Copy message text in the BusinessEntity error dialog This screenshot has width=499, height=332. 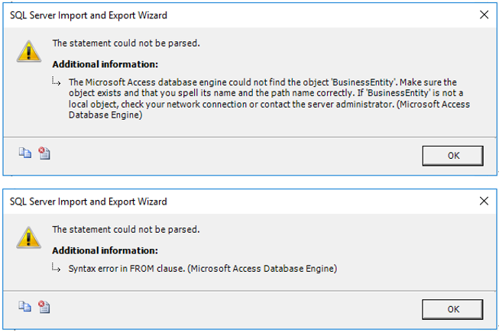pos(24,153)
